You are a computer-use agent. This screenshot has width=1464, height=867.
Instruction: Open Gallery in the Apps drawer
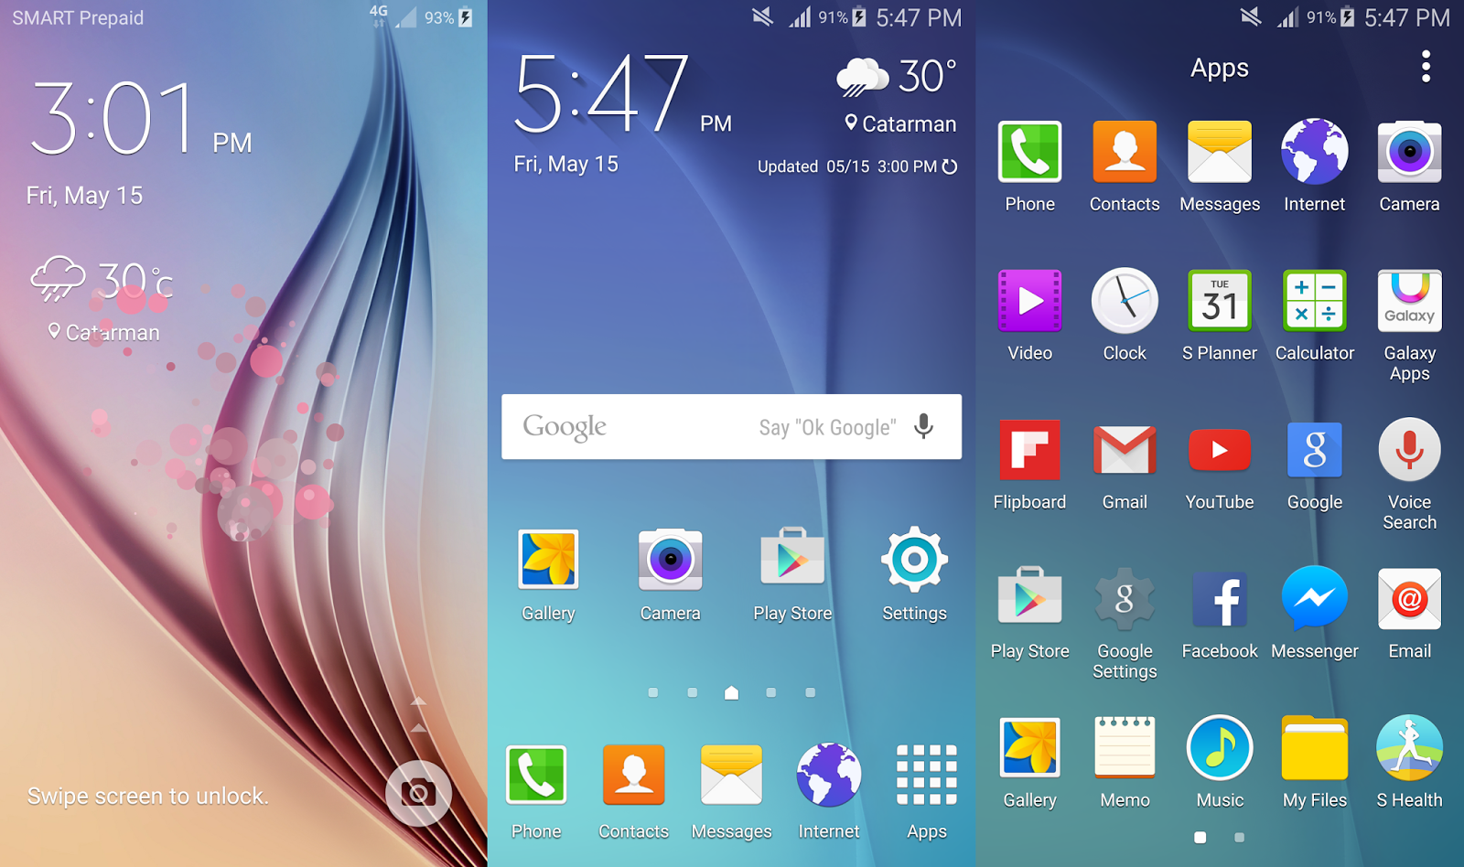(1030, 763)
